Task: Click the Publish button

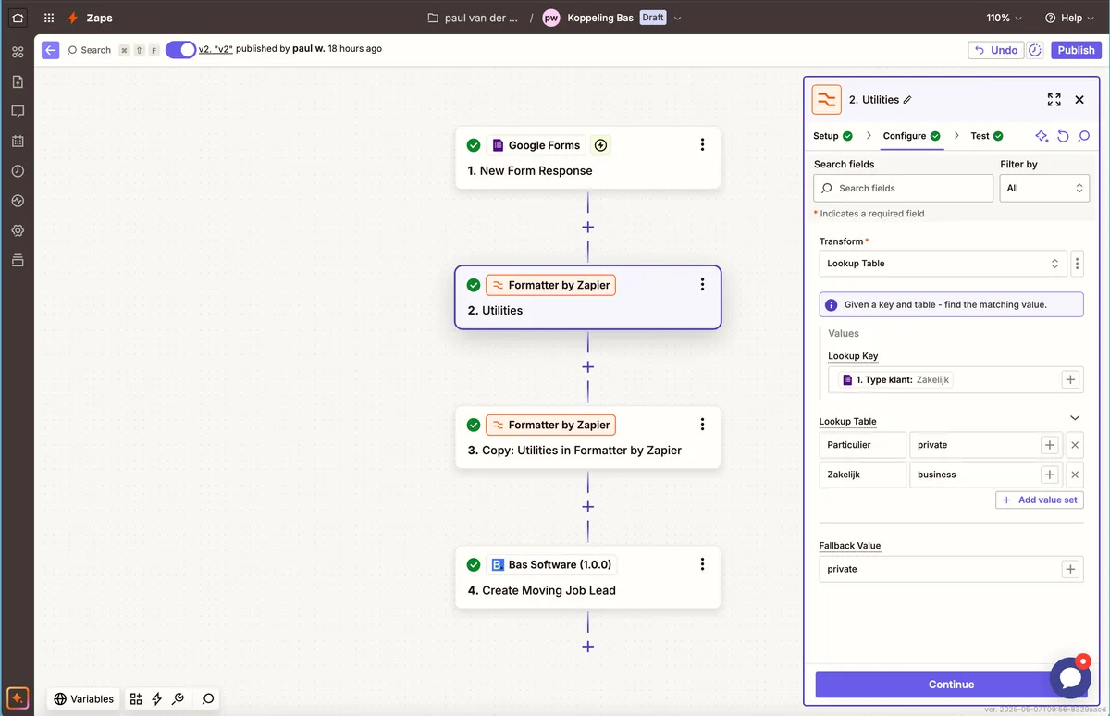Action: tap(1076, 50)
